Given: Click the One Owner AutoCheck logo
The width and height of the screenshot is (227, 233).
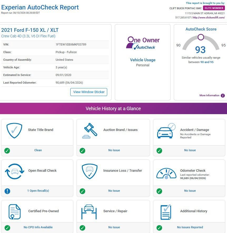Looking at the screenshot, I should 143,43.
